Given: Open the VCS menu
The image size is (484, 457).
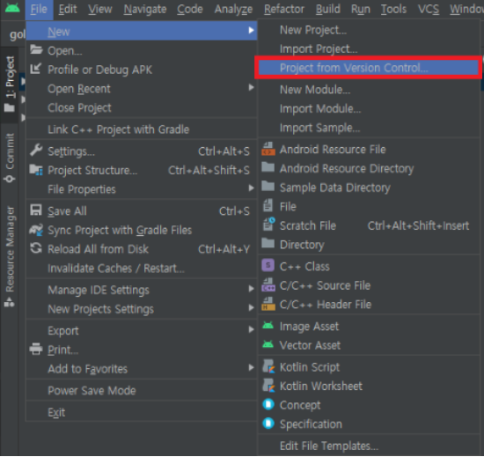Looking at the screenshot, I should pos(429,10).
